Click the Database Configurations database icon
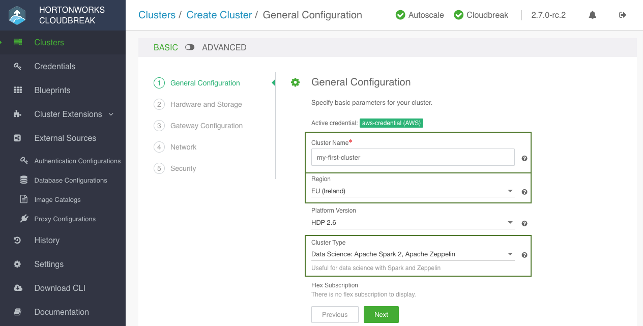 (24, 180)
